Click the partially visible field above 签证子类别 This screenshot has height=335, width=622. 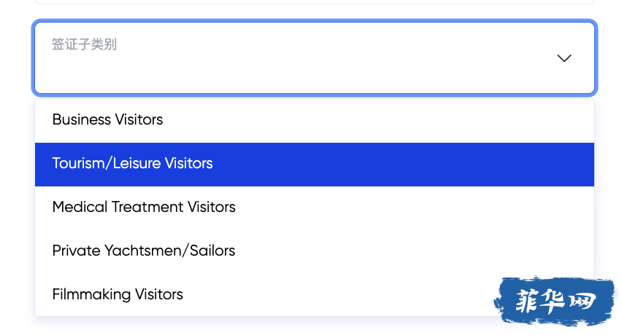coord(315,1)
